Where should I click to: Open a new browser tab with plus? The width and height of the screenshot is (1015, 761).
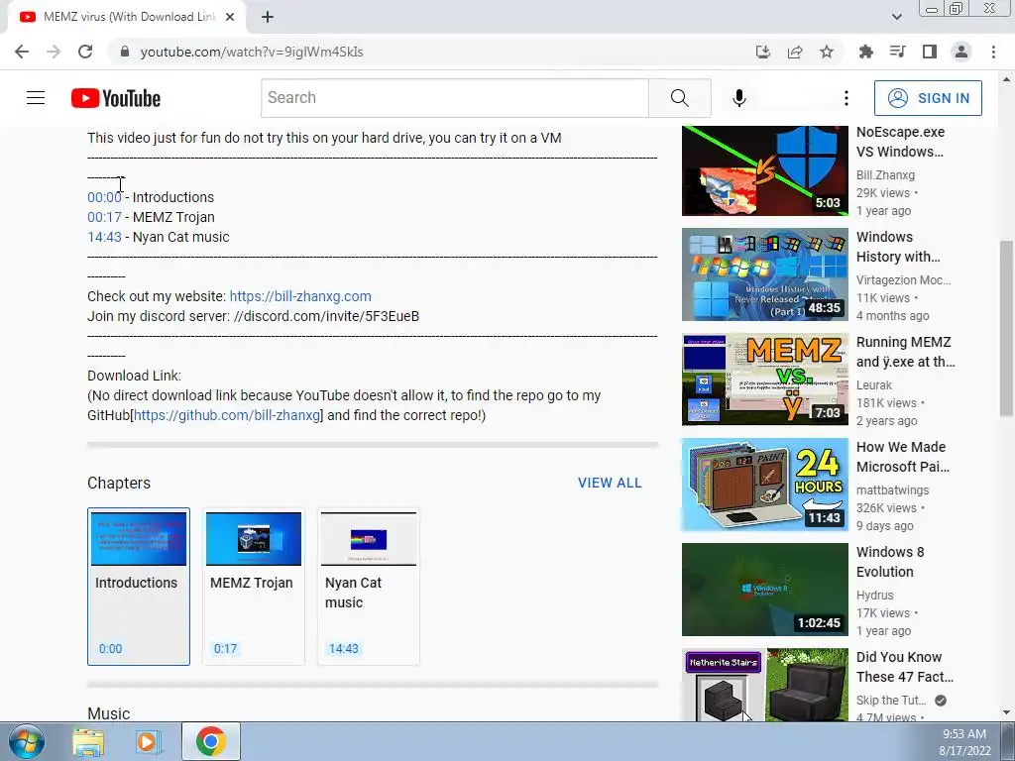click(x=268, y=17)
